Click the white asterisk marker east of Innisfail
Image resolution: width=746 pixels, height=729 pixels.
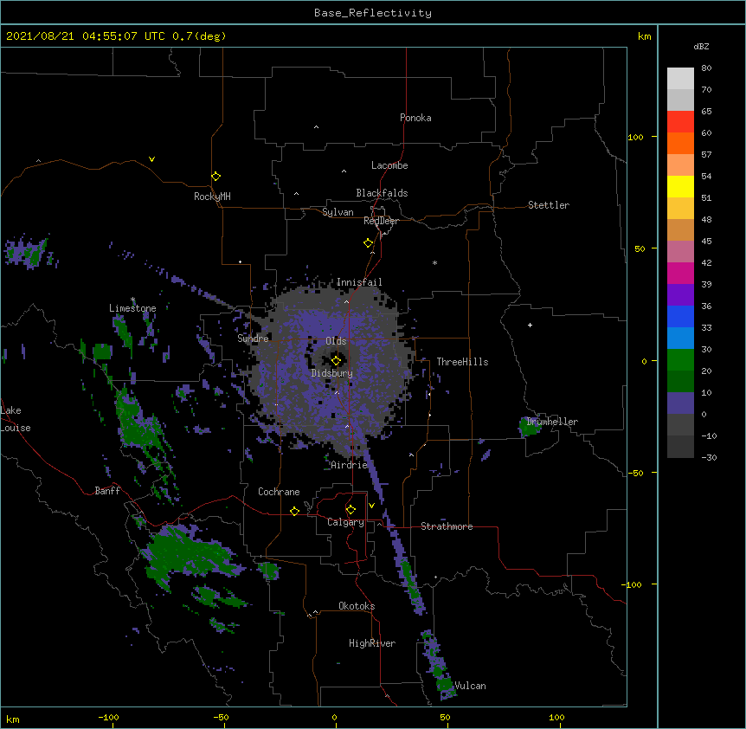click(x=434, y=262)
